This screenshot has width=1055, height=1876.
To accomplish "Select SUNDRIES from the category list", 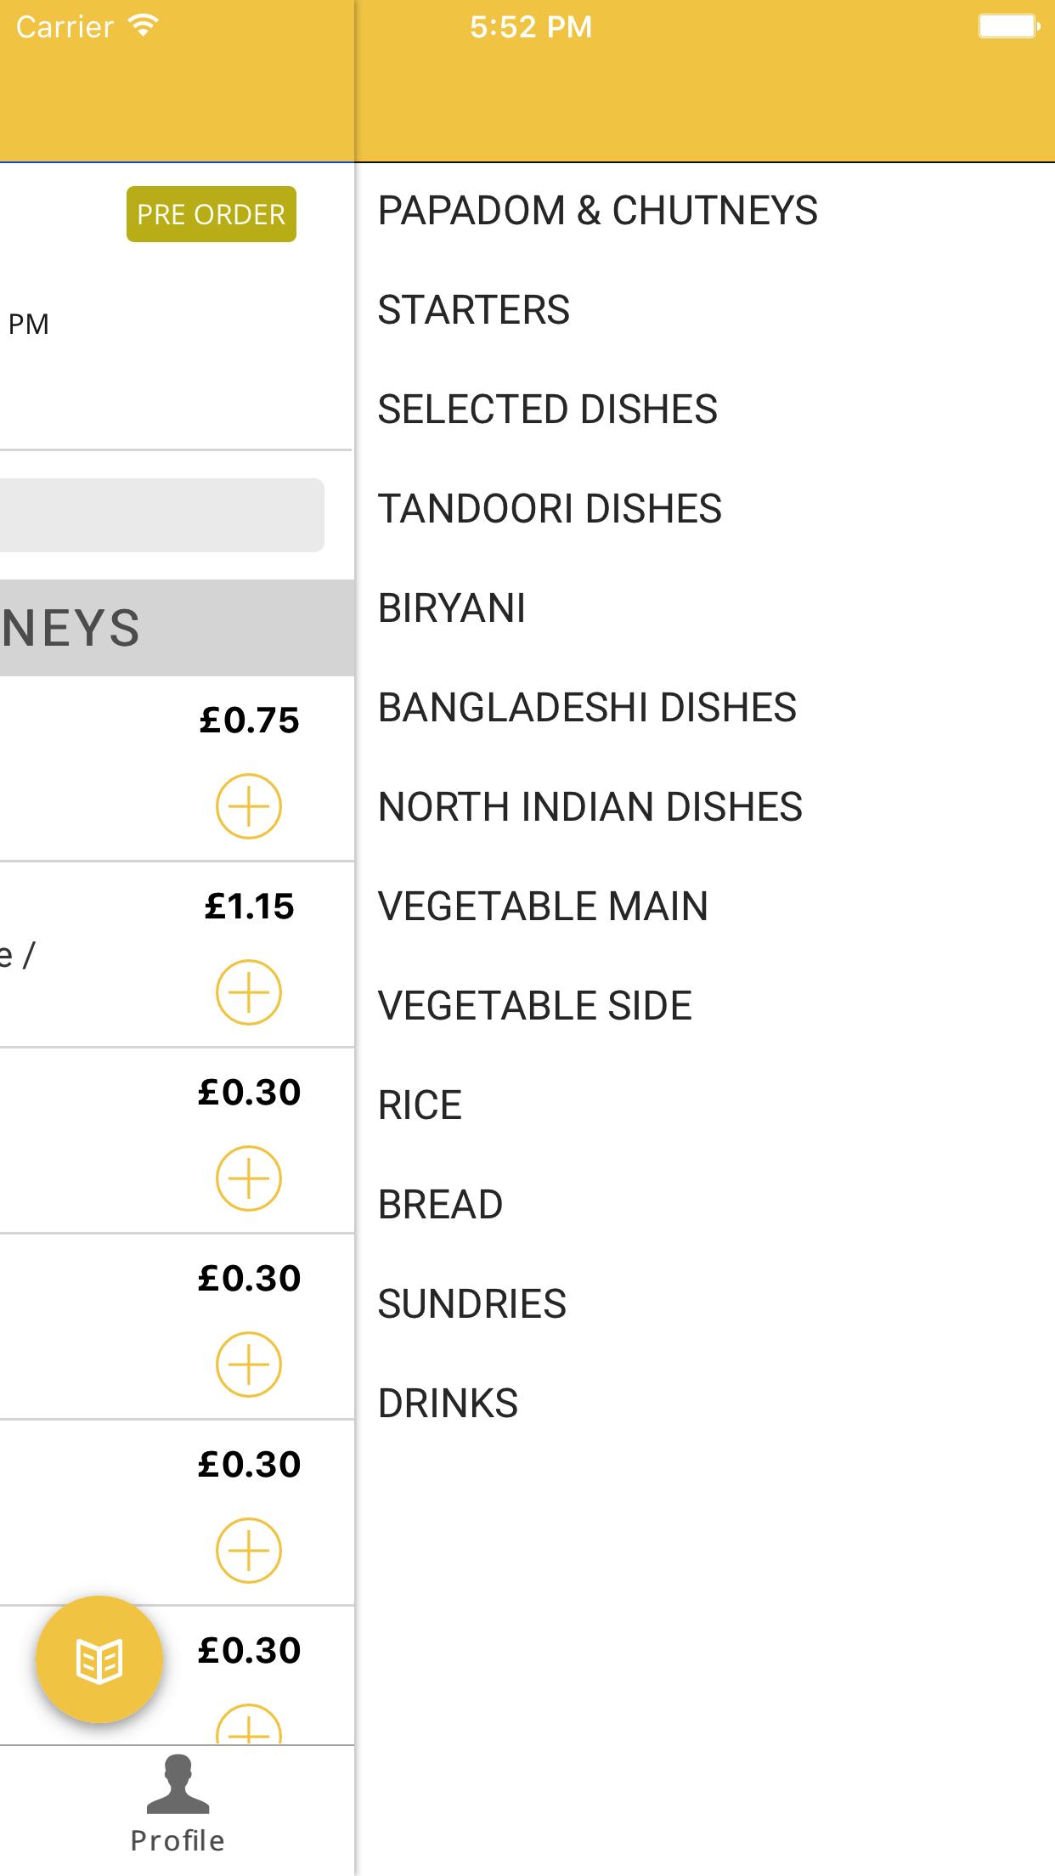I will click(x=471, y=1304).
